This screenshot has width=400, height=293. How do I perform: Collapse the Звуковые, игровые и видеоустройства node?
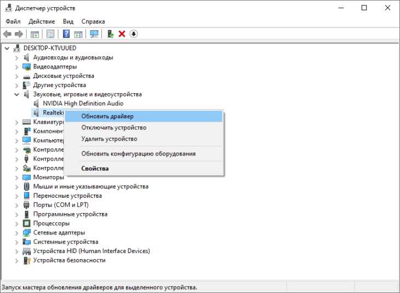[x=16, y=95]
